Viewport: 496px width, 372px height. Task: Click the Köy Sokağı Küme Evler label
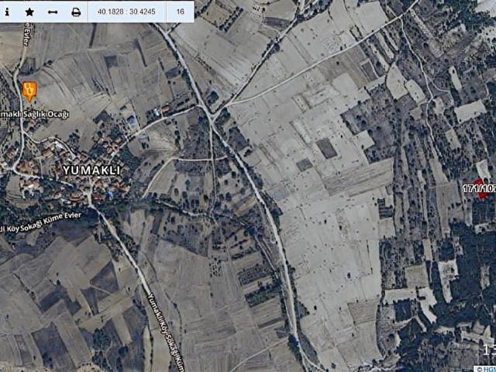coord(40,223)
